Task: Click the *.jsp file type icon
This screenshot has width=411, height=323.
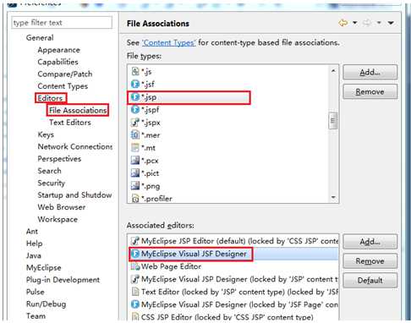Action: point(135,96)
